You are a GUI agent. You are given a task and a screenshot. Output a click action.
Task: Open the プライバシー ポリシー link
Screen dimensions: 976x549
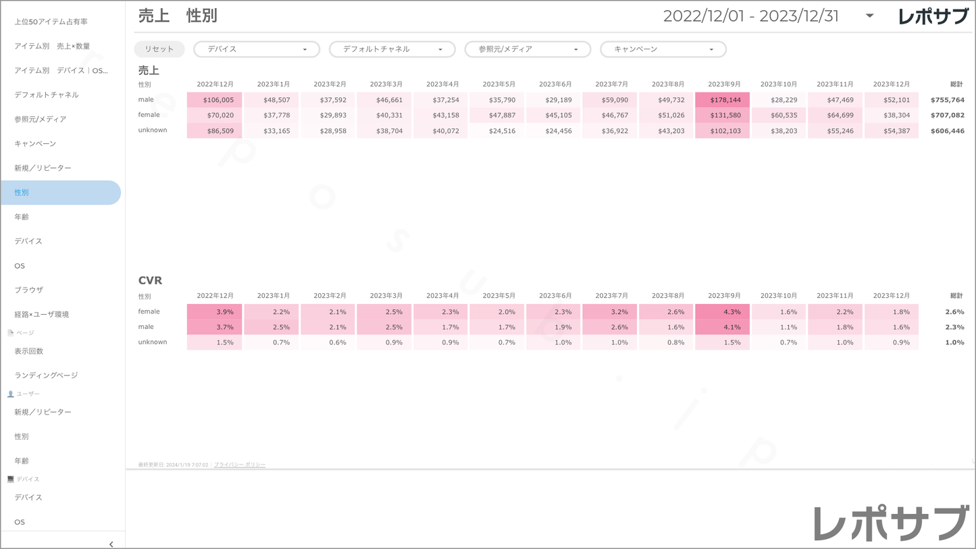tap(240, 465)
